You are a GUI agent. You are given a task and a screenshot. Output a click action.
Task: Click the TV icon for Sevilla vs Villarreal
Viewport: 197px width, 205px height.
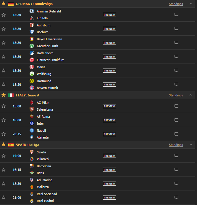click(176, 156)
